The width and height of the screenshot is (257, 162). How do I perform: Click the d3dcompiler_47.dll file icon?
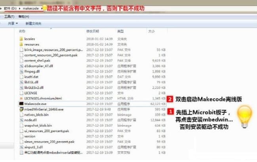pyautogui.click(x=21, y=66)
